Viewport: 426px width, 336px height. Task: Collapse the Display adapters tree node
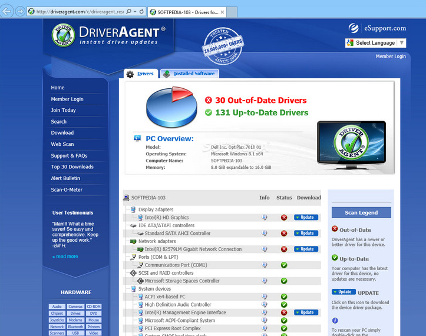tap(156, 209)
